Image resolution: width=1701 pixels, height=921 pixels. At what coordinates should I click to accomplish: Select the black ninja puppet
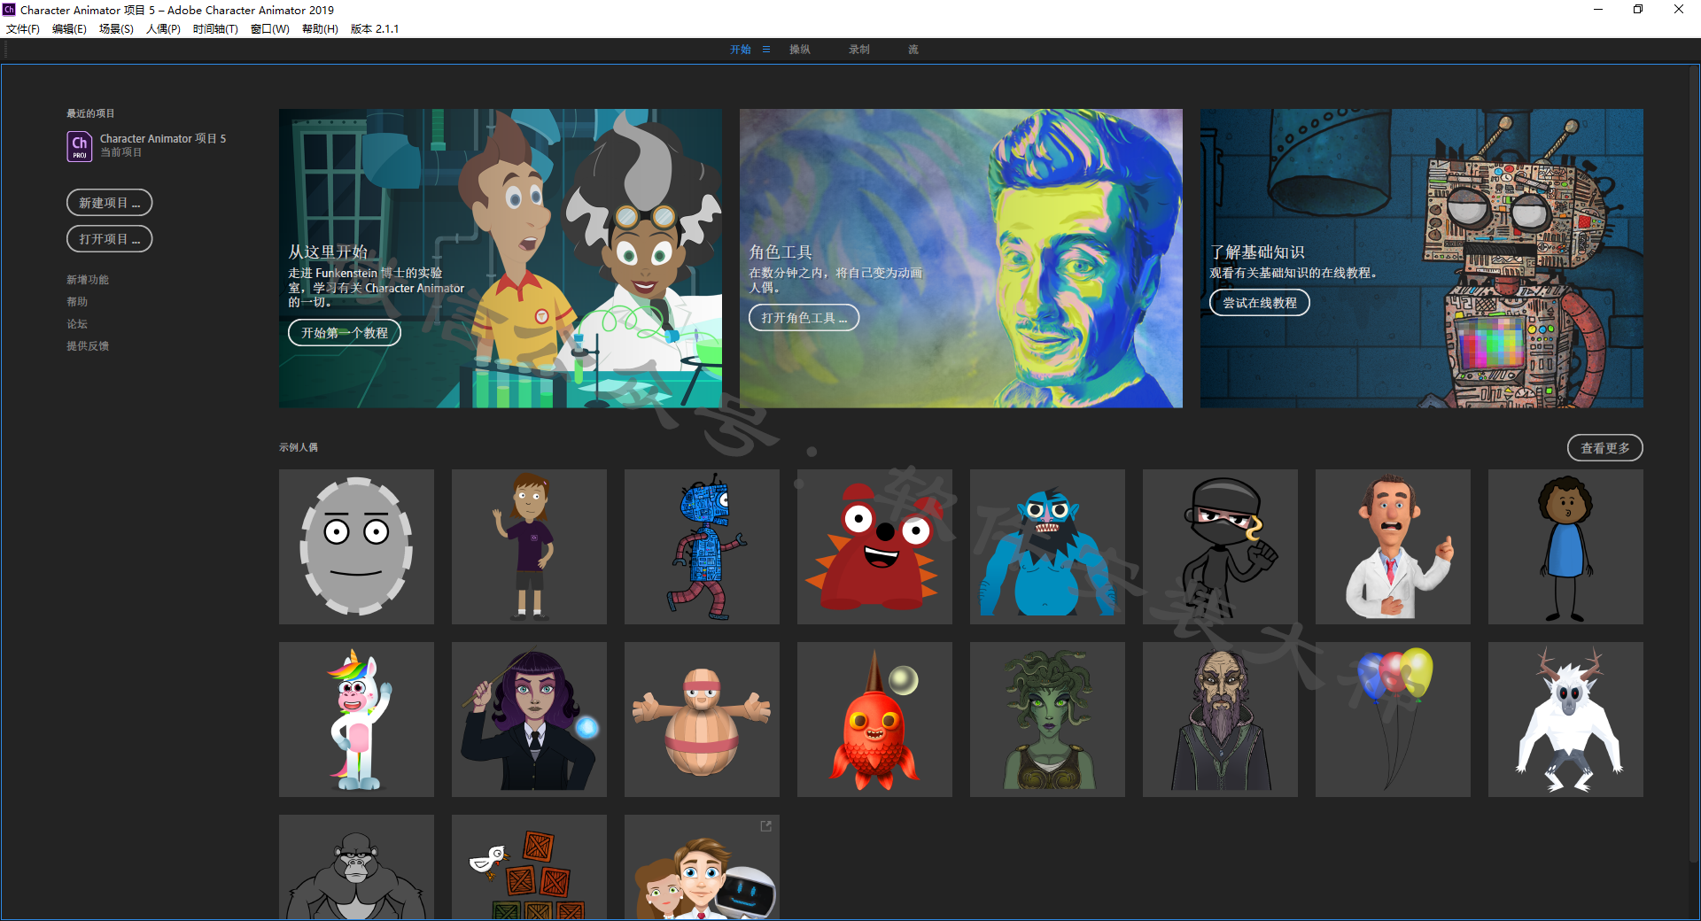click(x=1220, y=546)
